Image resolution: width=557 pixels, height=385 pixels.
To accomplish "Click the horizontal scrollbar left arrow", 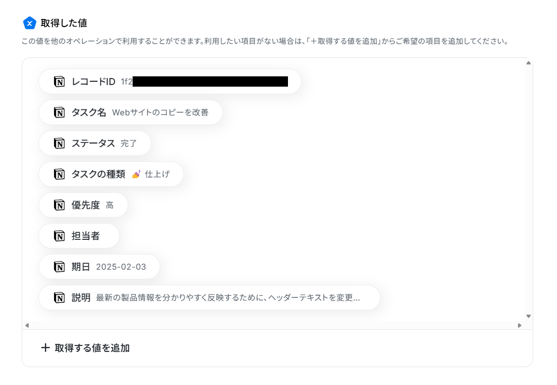I will (27, 325).
